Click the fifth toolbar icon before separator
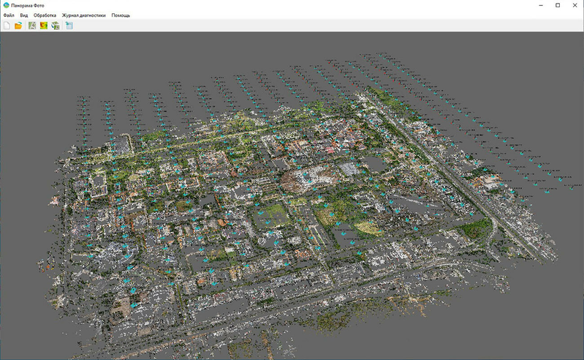584x360 pixels. tap(56, 26)
